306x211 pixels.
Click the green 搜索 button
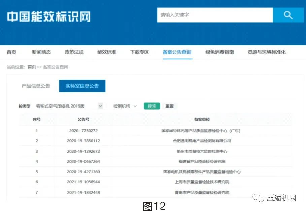coord(151,105)
